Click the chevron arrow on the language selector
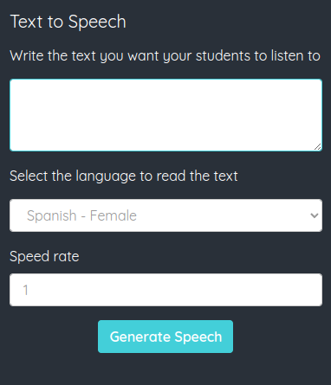 pyautogui.click(x=315, y=215)
